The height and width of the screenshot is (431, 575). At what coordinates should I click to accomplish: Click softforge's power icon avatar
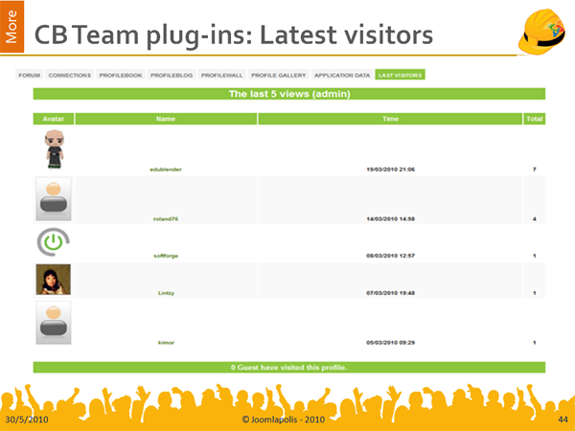pos(53,242)
